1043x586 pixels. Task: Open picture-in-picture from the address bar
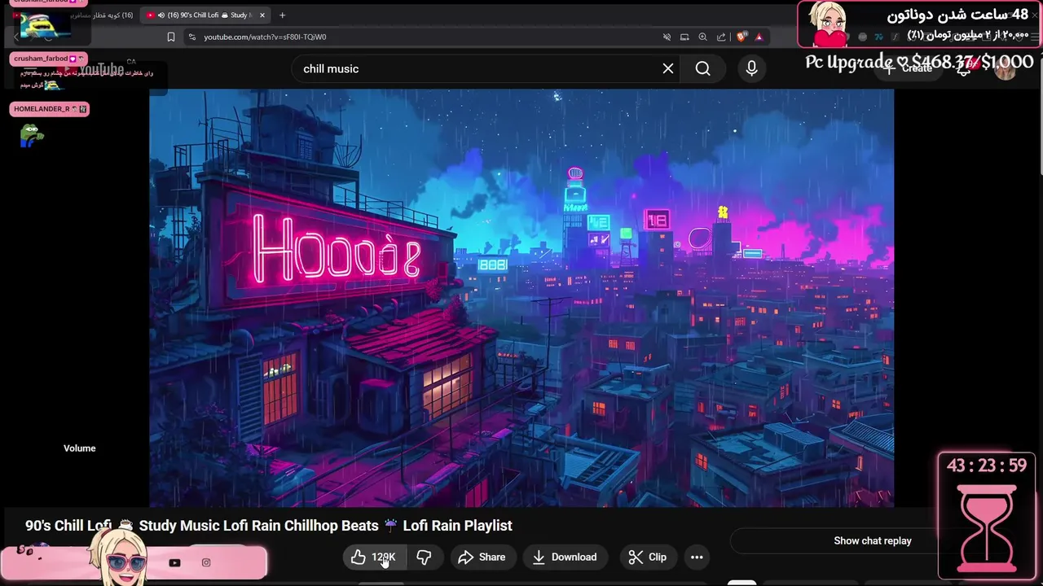pos(684,37)
